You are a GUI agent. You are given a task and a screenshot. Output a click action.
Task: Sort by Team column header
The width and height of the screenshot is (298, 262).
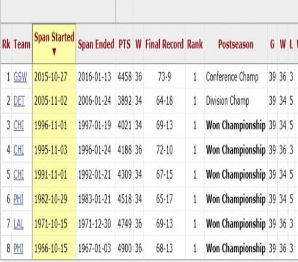(22, 44)
